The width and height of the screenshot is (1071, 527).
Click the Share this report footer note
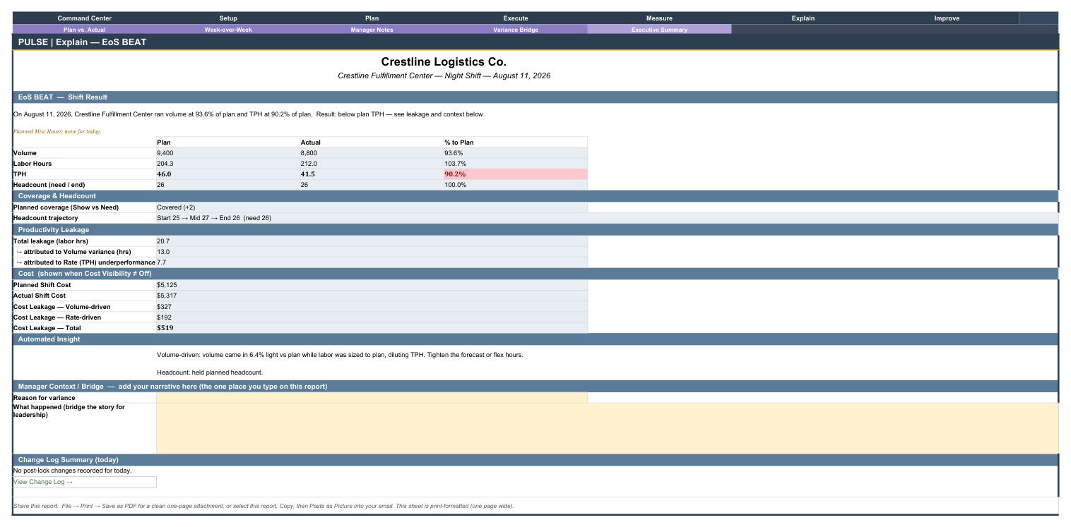264,506
